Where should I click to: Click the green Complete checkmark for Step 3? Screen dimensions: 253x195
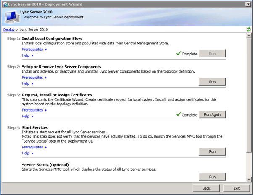coord(179,114)
